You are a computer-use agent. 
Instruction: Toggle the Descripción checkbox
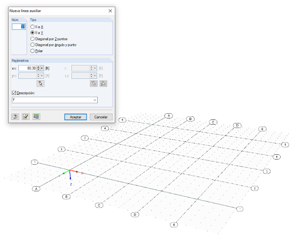click(x=14, y=93)
